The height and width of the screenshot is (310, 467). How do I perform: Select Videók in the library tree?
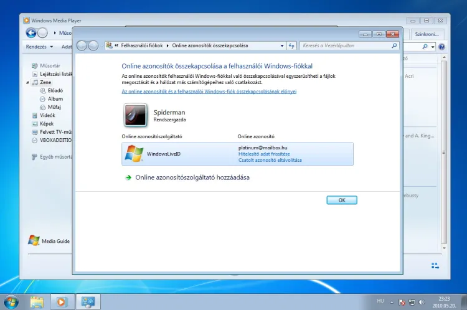[x=47, y=115]
